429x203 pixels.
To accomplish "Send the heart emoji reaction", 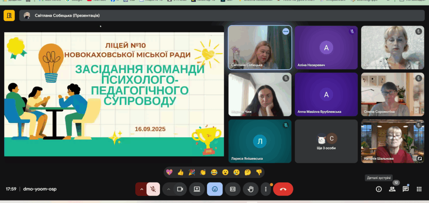I will [x=169, y=172].
